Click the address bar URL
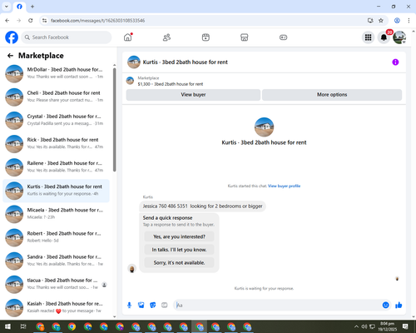This screenshot has height=333, width=416. click(x=97, y=21)
